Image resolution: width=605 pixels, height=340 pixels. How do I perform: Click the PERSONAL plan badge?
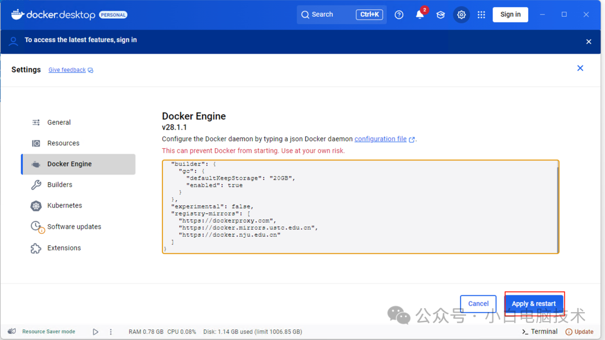pos(113,15)
